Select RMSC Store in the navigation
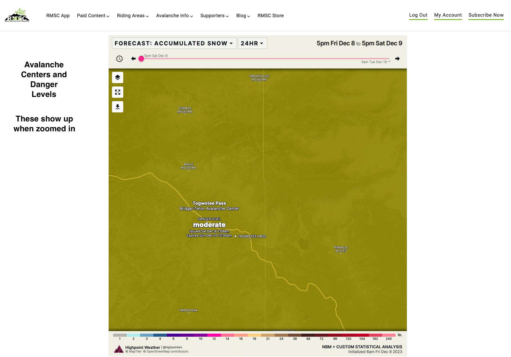 click(x=270, y=15)
